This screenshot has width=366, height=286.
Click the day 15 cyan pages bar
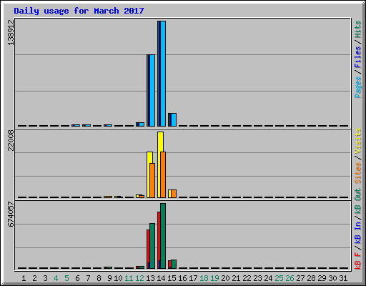(174, 120)
